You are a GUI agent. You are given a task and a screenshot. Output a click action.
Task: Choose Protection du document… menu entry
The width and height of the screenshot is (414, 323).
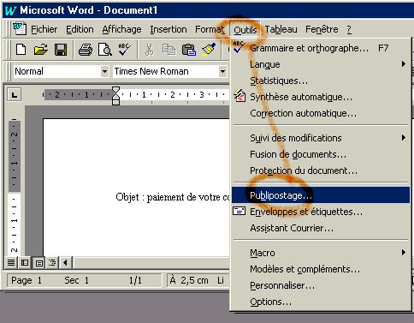[320, 170]
